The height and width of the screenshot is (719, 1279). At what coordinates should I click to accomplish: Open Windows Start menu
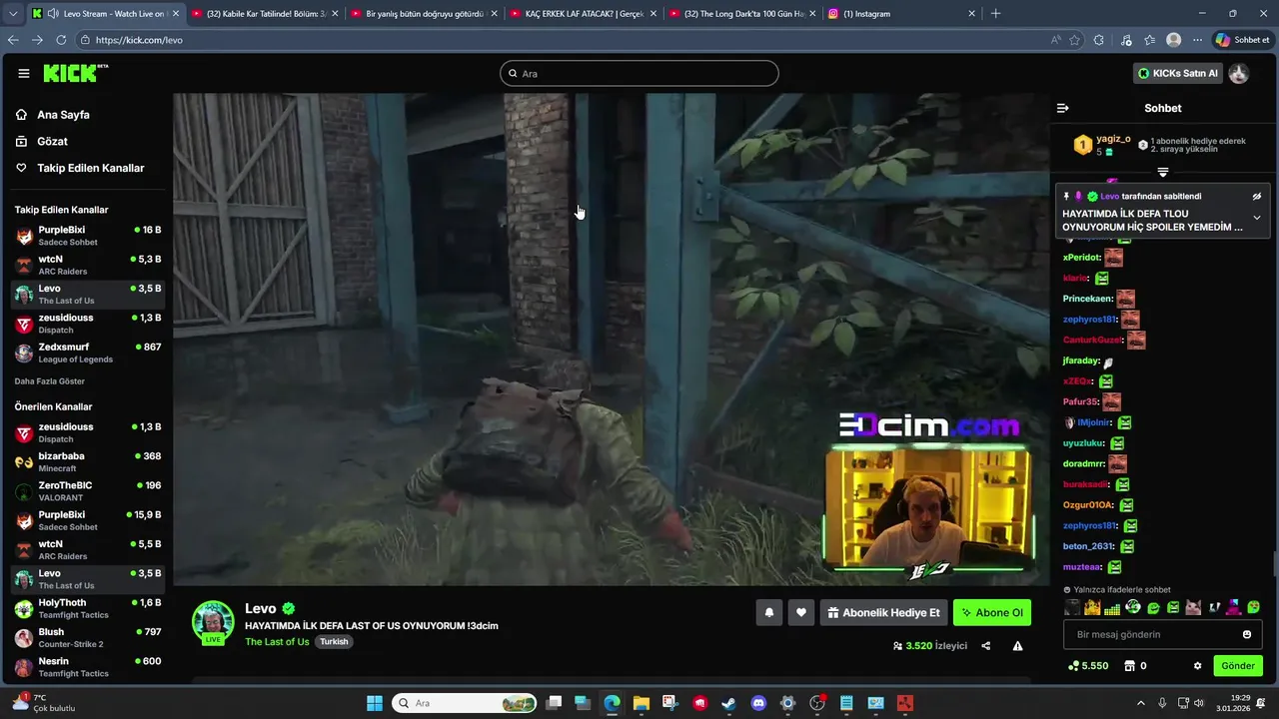tap(375, 703)
